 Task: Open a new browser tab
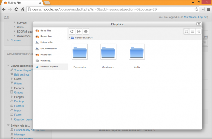[x=47, y=3]
